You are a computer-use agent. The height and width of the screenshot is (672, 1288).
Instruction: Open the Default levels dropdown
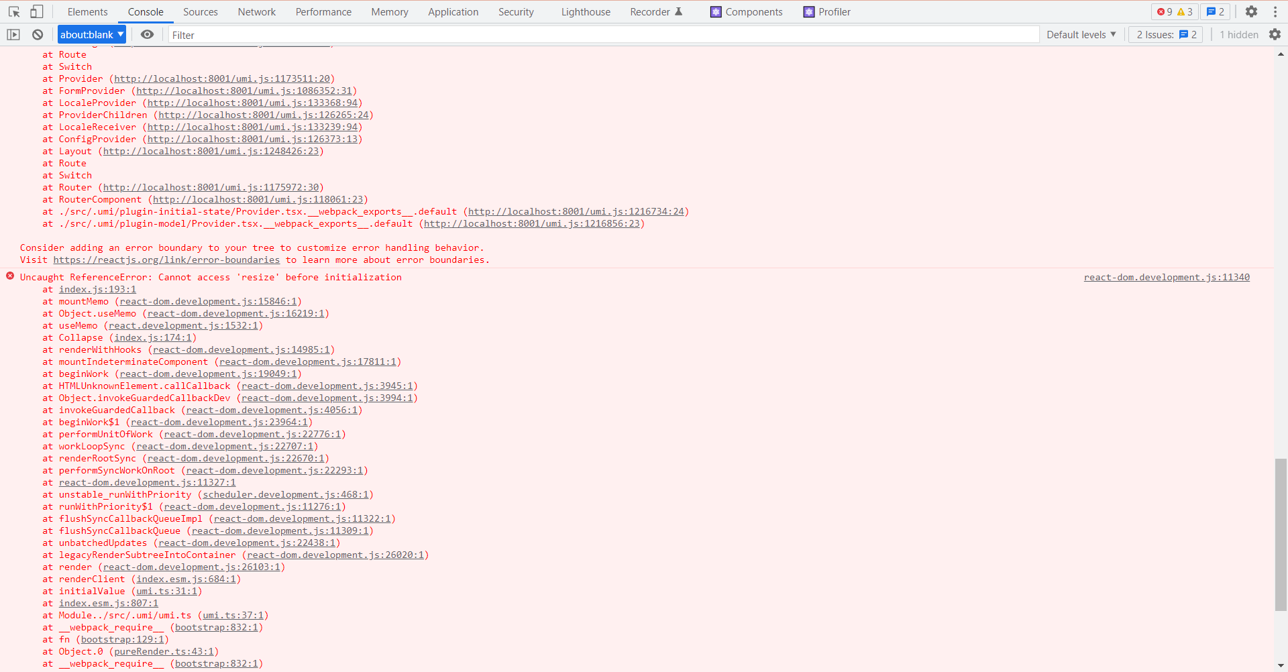tap(1081, 34)
